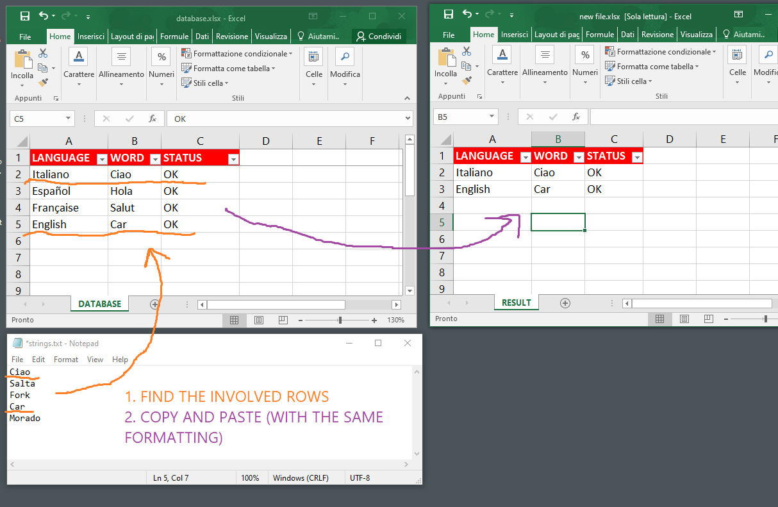Open LANGUAGE filter dropdown in database.xlsx
Viewport: 778px width, 507px height.
(101, 158)
